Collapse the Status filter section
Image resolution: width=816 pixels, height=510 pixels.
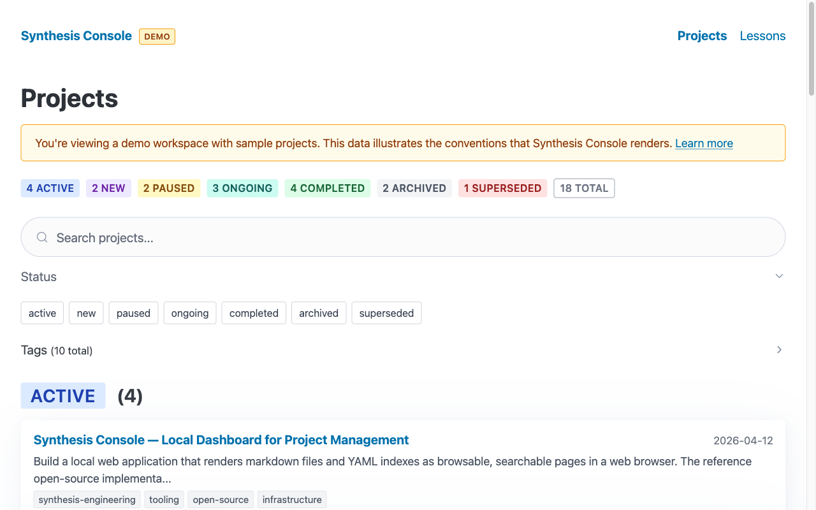click(779, 276)
